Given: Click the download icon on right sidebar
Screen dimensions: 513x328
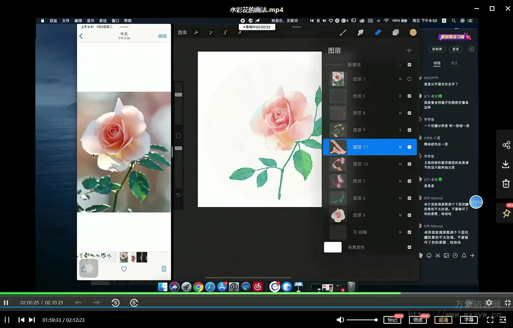Looking at the screenshot, I should [506, 165].
